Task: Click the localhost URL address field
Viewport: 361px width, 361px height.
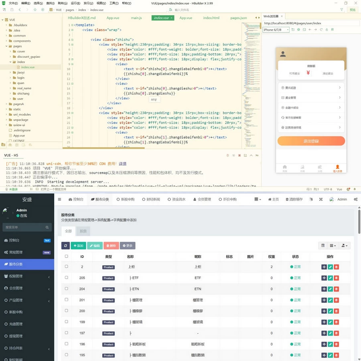Action: point(311,23)
